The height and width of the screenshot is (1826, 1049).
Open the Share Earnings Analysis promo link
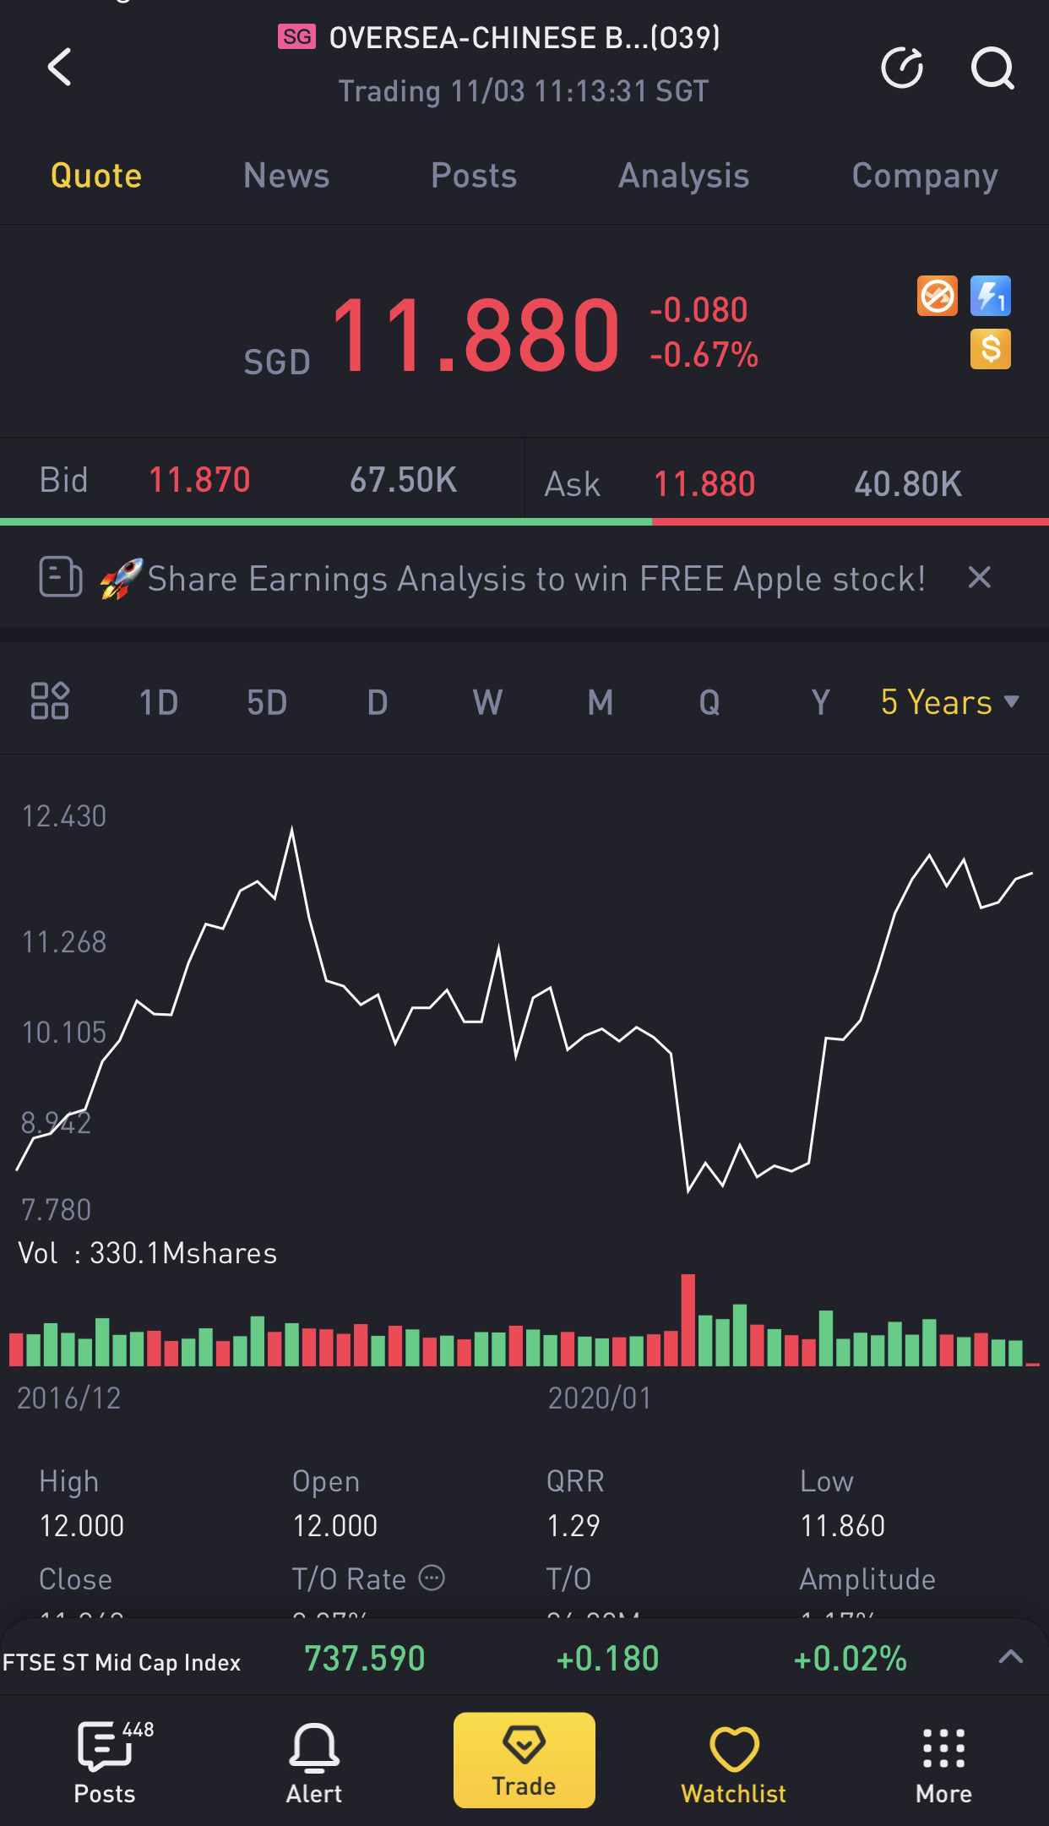click(536, 579)
